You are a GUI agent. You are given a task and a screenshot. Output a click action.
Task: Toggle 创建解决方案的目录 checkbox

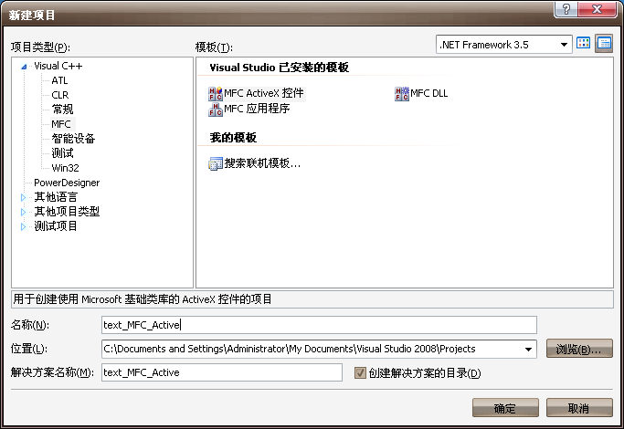tap(360, 373)
